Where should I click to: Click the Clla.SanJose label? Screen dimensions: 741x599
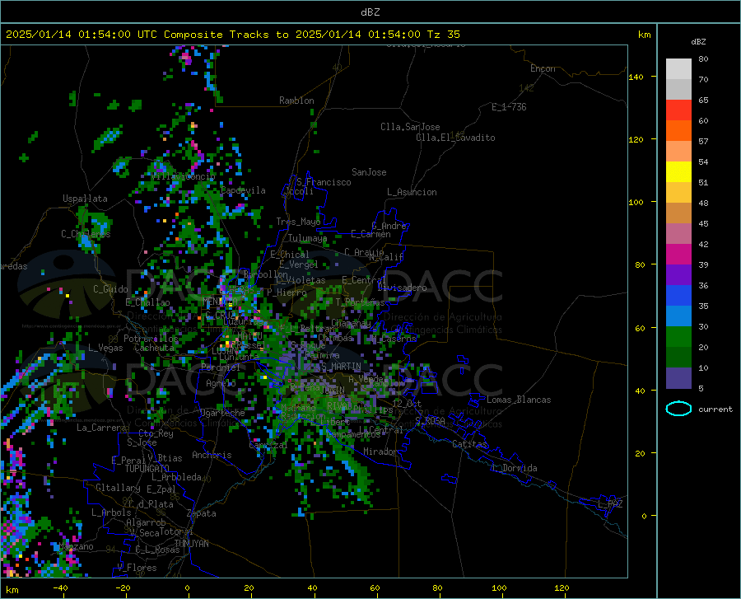[x=410, y=127]
